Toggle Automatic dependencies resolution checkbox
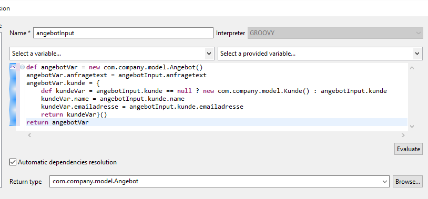428x199 pixels. coord(13,162)
